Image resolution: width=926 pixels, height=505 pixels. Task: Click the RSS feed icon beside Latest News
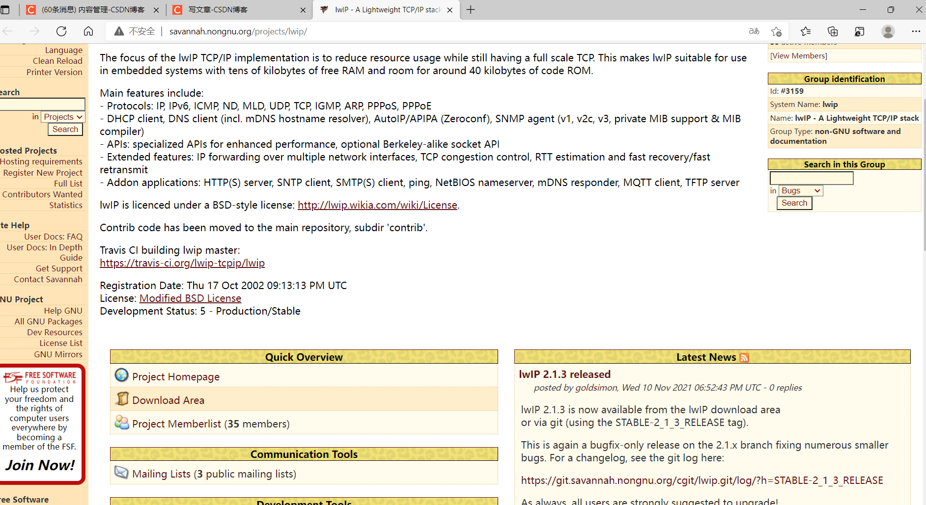click(x=744, y=358)
